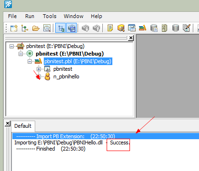Click the PowerBuilder application icon in title bar
This screenshot has height=171, width=199.
8,4
